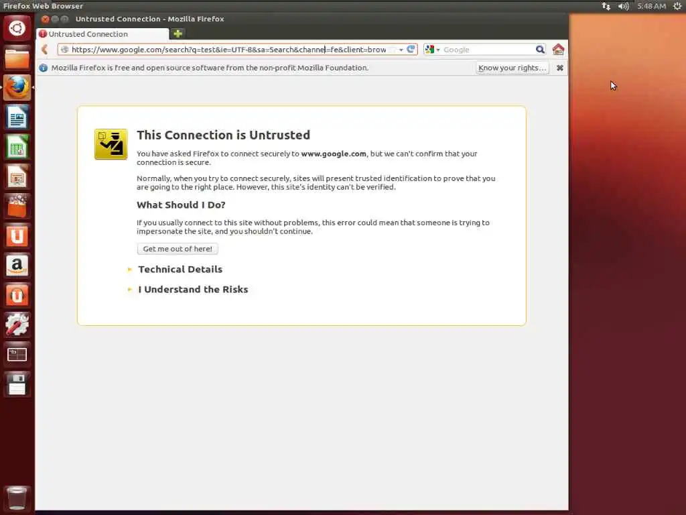Close the Firefox window with red button
The width and height of the screenshot is (686, 515).
tap(45, 19)
